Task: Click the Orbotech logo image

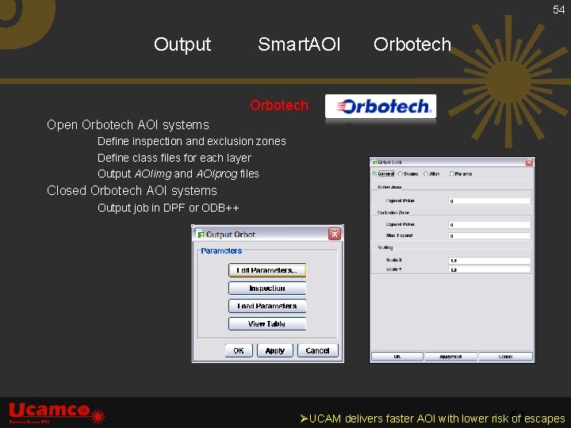Action: click(381, 106)
